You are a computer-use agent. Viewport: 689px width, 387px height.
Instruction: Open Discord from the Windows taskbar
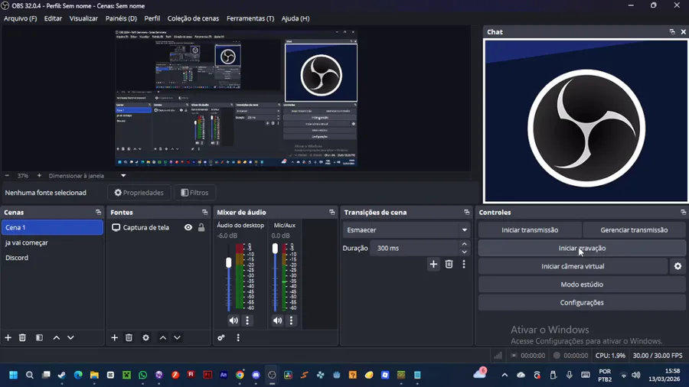tap(256, 375)
